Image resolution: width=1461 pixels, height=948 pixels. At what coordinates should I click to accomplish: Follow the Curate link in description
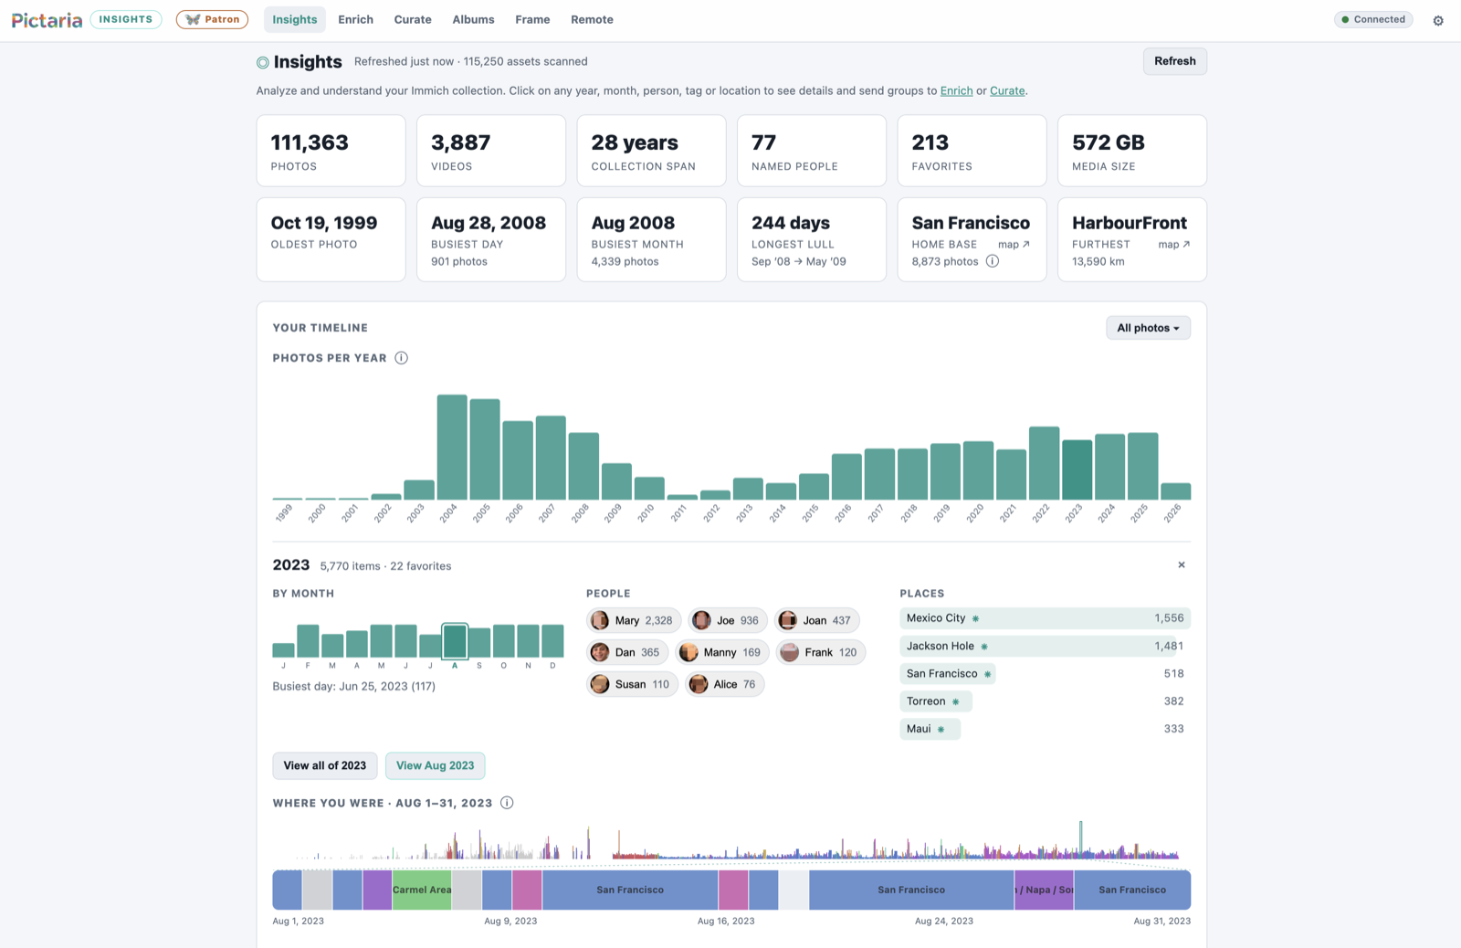1007,90
